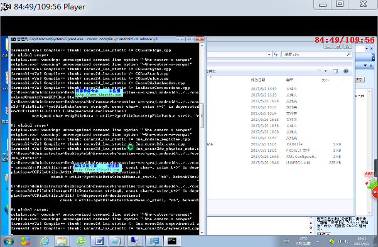Click the cmd window title bar system icon

click(14, 39)
